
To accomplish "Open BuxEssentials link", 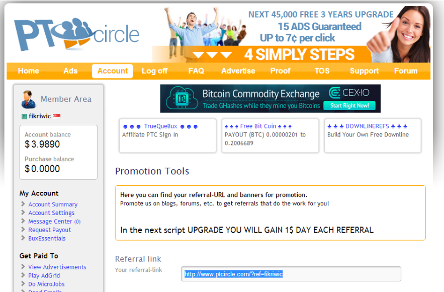I will 47,239.
